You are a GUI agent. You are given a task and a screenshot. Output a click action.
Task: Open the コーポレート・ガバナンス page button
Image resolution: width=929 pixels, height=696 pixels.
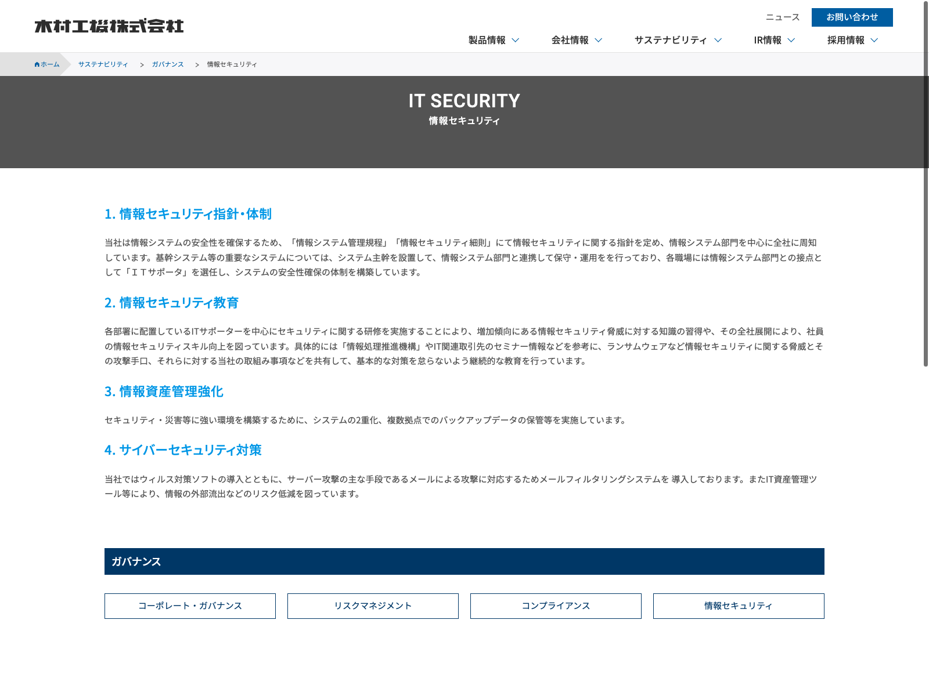[190, 606]
